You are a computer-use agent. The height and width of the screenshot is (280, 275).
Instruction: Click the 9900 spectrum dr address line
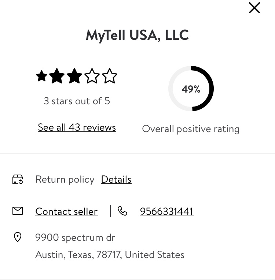click(x=75, y=238)
